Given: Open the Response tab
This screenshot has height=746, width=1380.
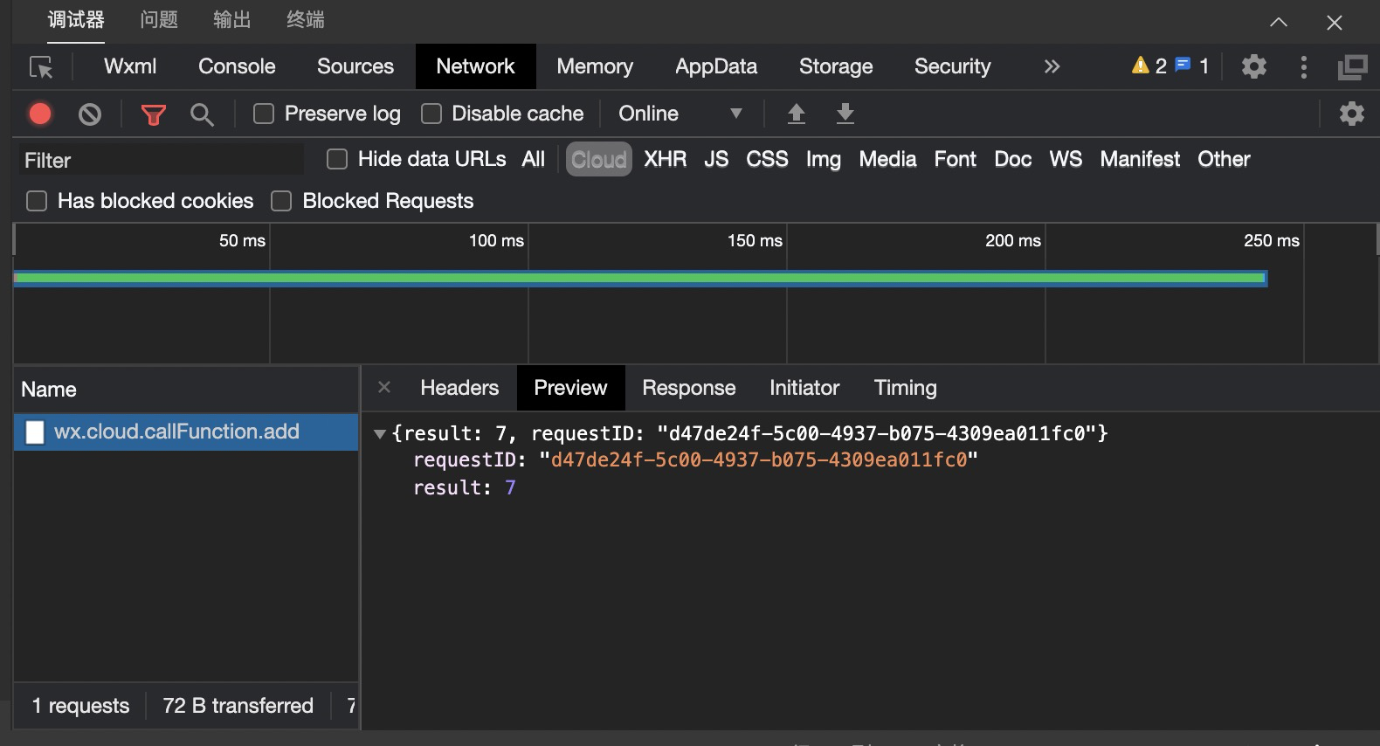Looking at the screenshot, I should tap(688, 388).
